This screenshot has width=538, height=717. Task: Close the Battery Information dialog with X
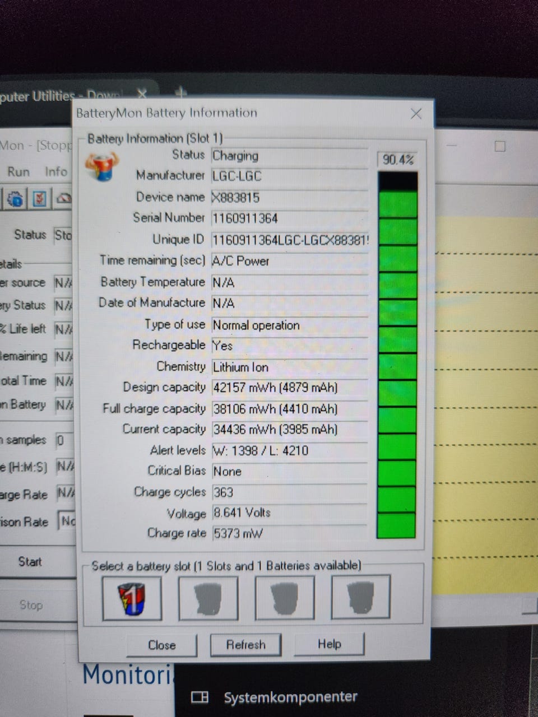point(416,114)
